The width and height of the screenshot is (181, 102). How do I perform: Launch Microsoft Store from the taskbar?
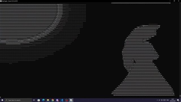(39, 100)
